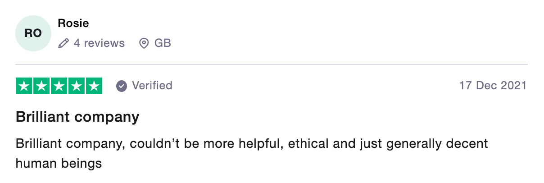Click the second green rating star
Screen dimensions: 544x183
point(41,86)
